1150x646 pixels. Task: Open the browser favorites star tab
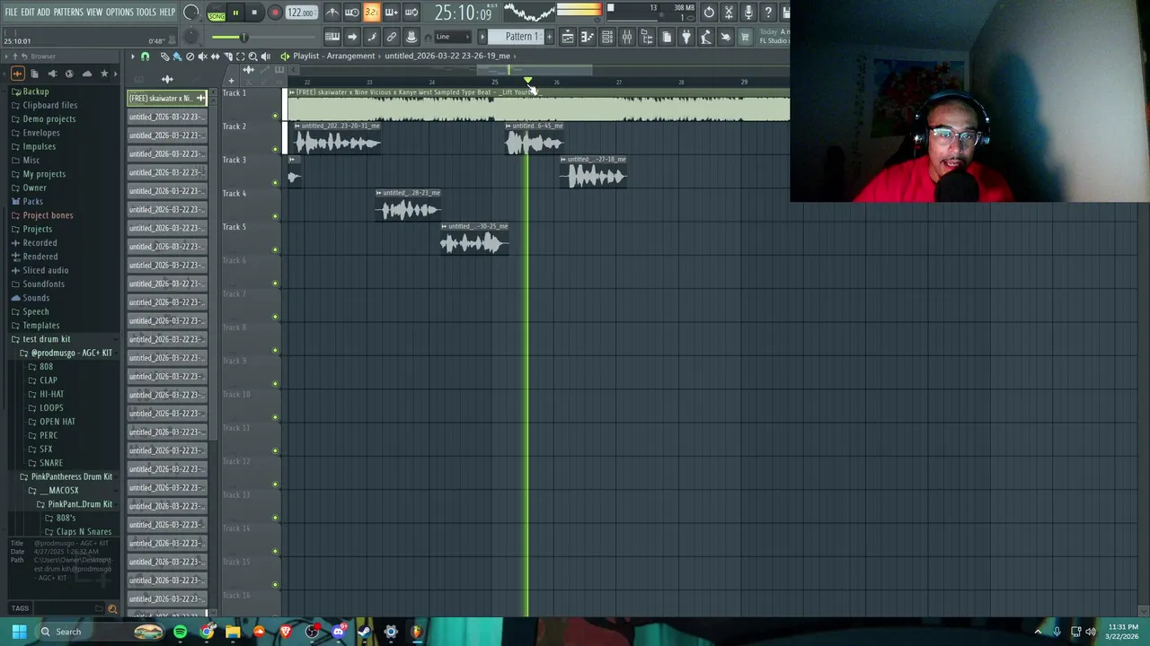coord(104,74)
